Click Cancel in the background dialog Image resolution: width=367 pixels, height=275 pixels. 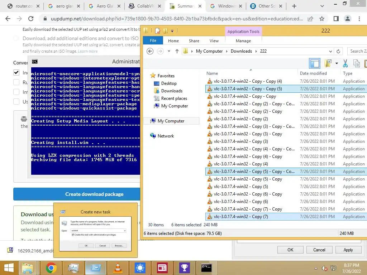pos(319,250)
